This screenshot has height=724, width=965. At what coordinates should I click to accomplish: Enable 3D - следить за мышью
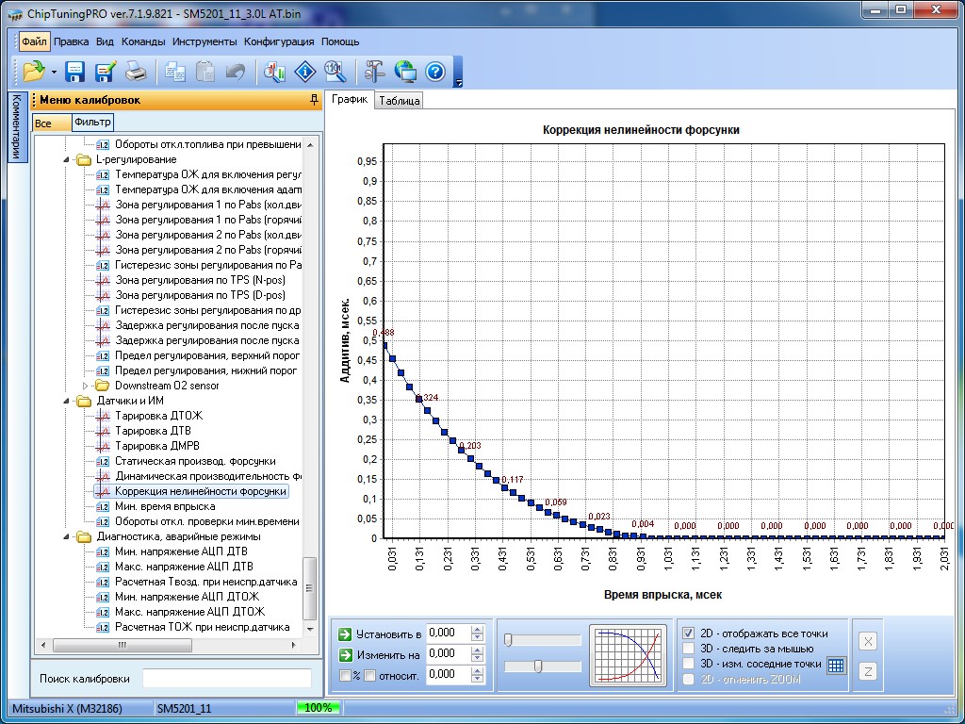[689, 649]
